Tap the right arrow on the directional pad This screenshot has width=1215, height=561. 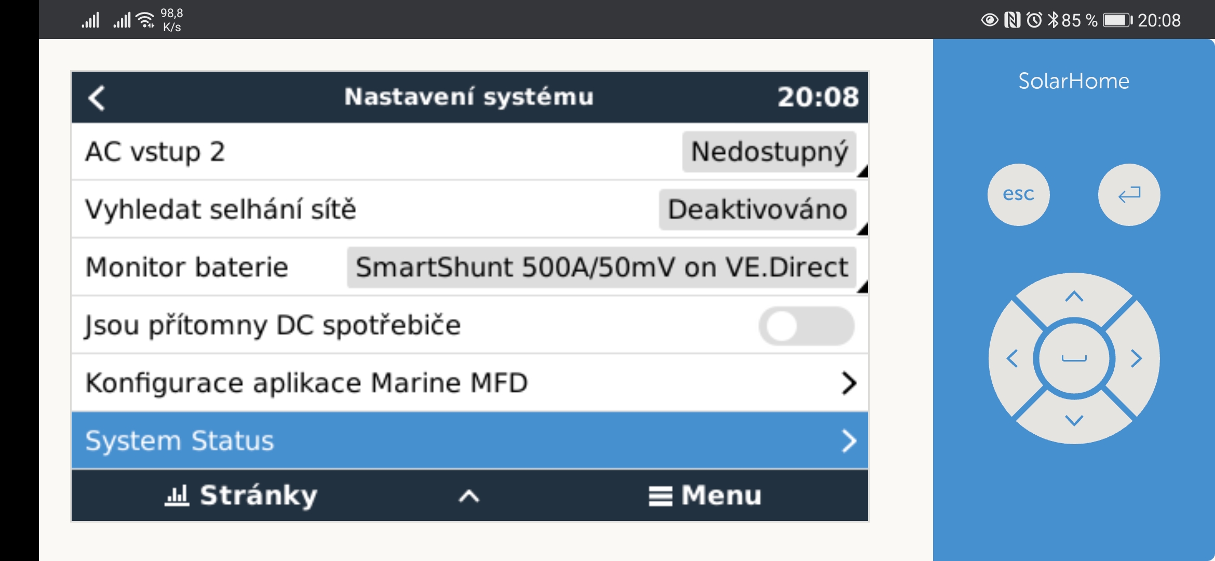(1136, 358)
